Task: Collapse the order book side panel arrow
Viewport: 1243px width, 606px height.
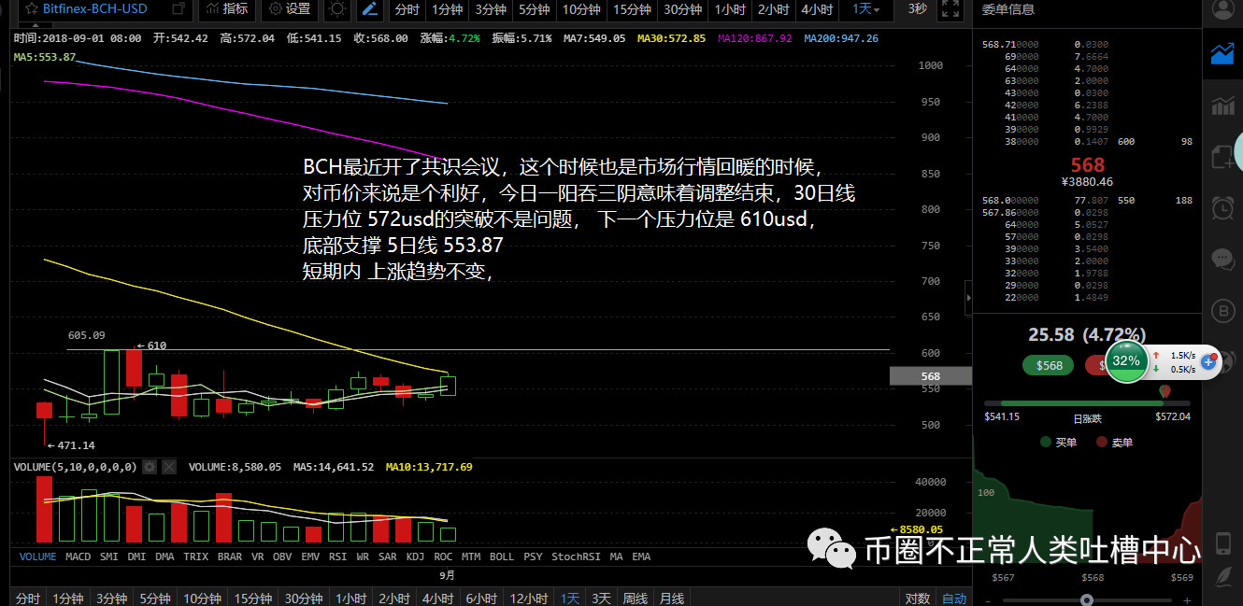Action: click(x=967, y=297)
